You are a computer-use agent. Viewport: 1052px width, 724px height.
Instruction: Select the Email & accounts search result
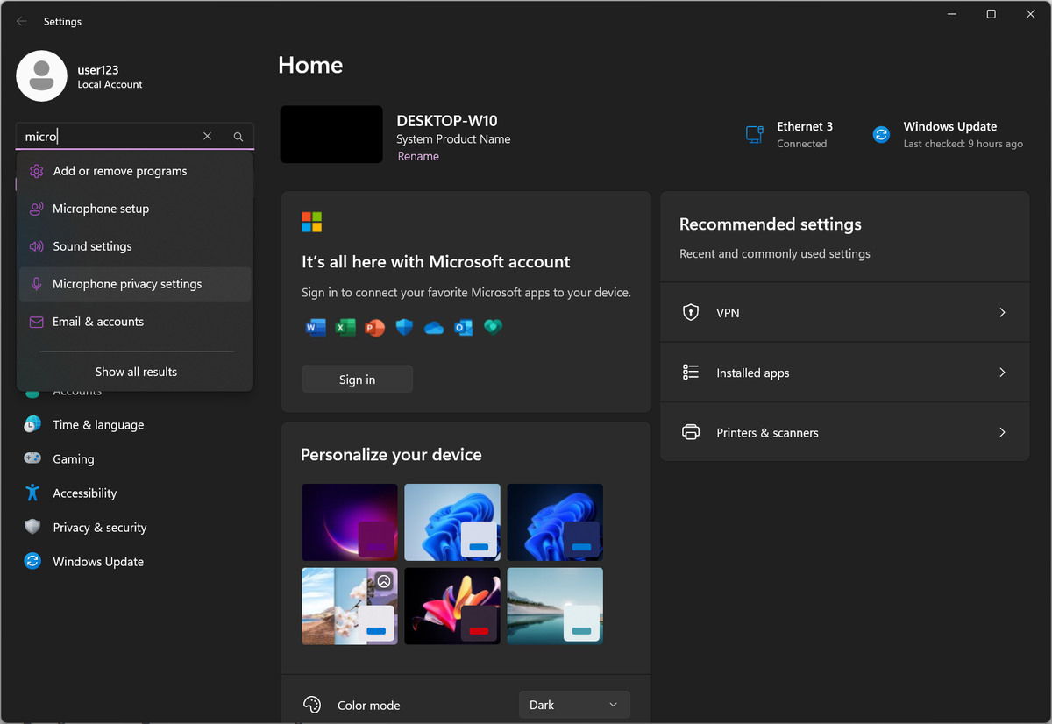[x=135, y=322]
